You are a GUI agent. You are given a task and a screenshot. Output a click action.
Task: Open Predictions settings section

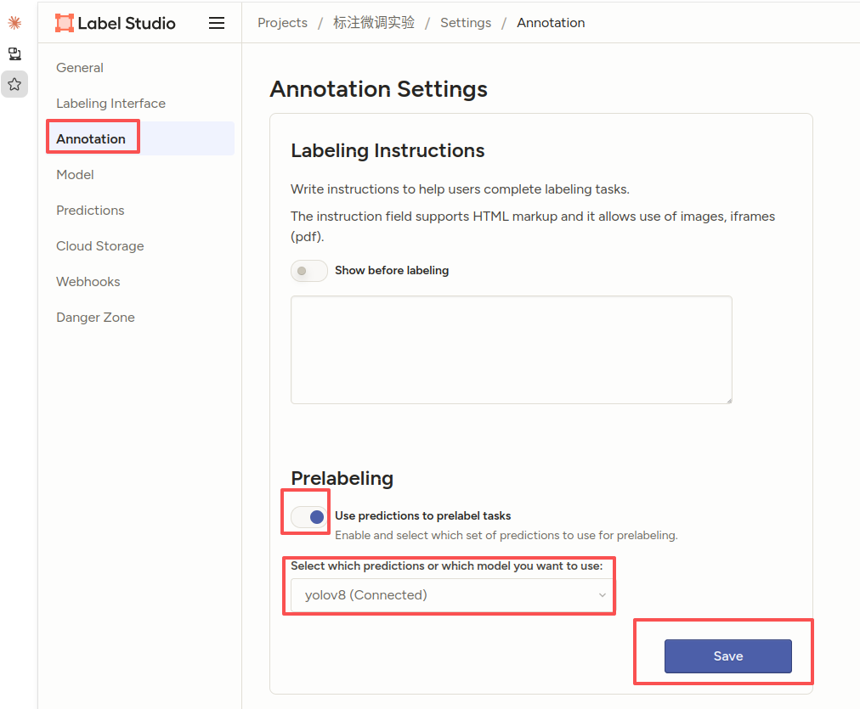point(90,211)
